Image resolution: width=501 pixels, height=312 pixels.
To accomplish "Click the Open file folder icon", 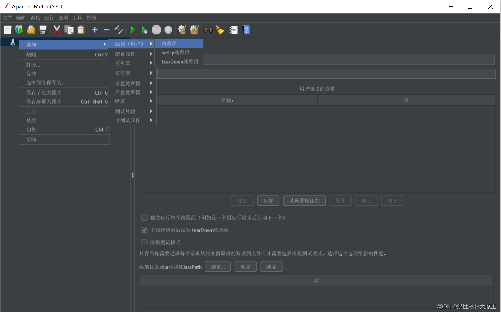I will (31, 30).
